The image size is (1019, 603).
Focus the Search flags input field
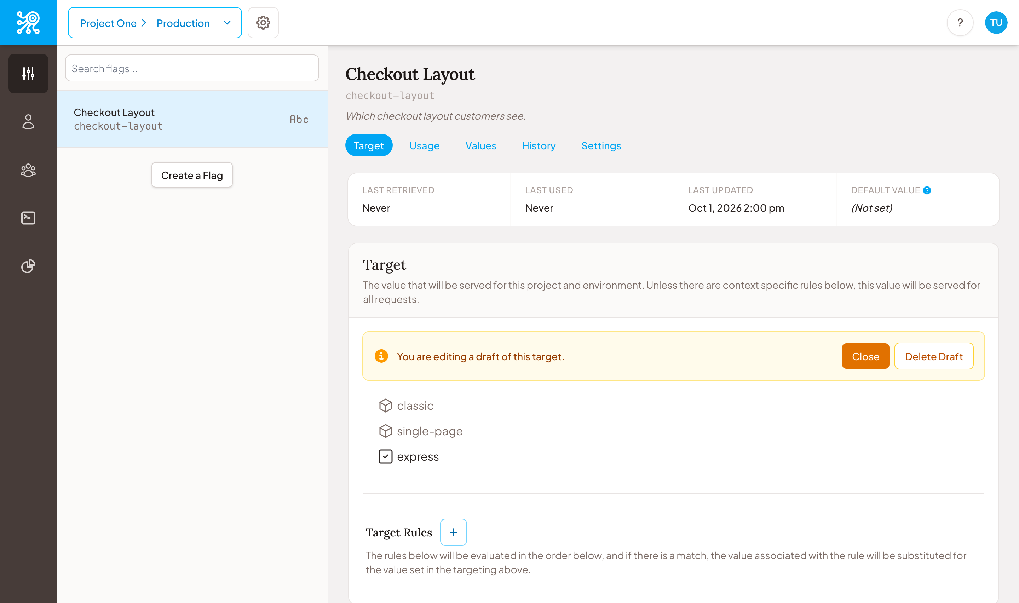[x=192, y=68]
